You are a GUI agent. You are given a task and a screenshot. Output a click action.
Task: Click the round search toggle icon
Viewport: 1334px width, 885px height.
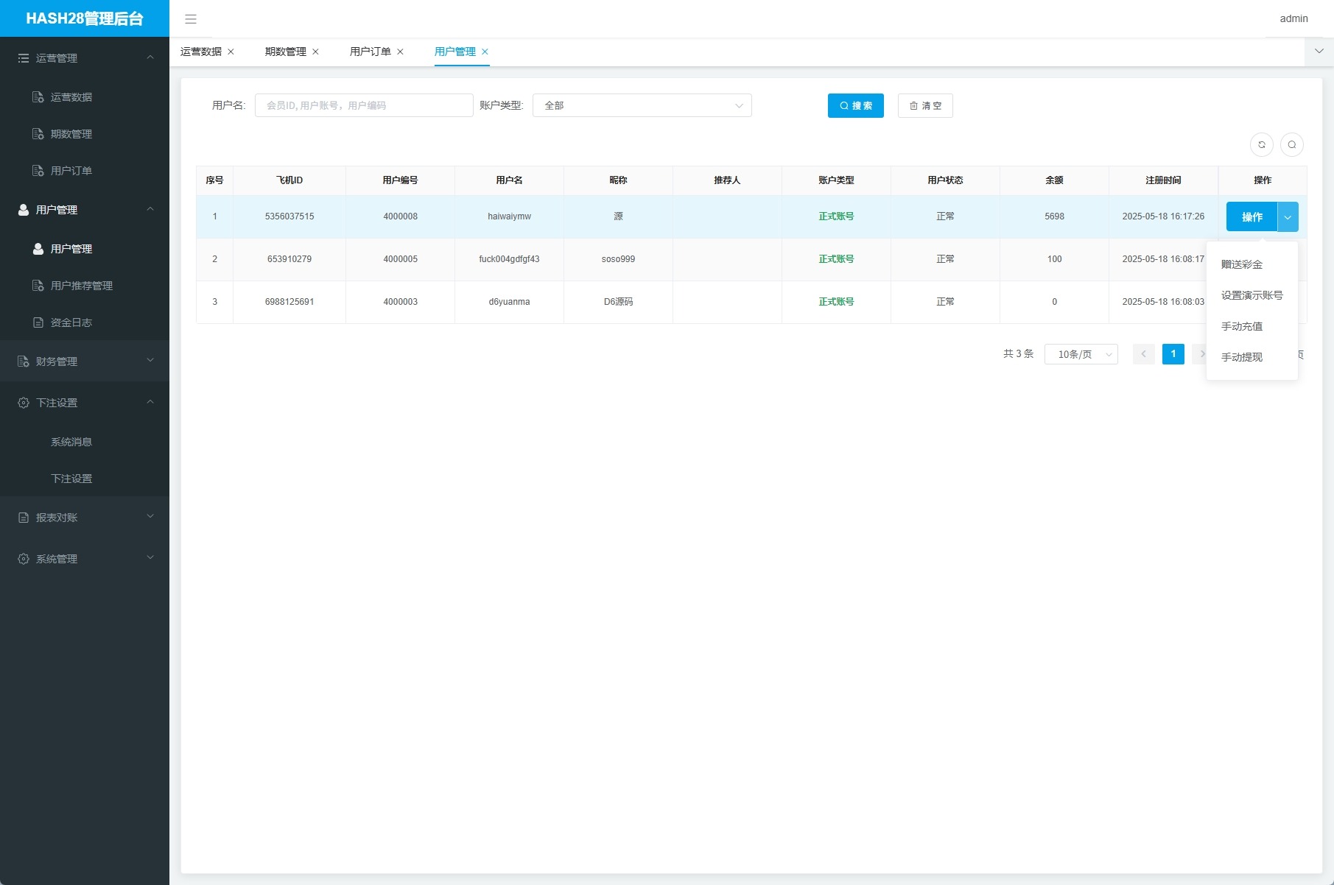(1292, 145)
